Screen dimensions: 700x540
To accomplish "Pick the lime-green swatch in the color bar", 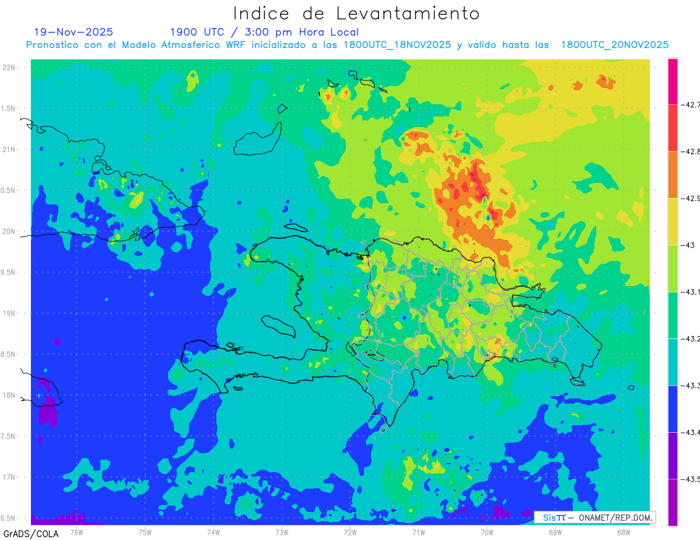I will (x=673, y=268).
